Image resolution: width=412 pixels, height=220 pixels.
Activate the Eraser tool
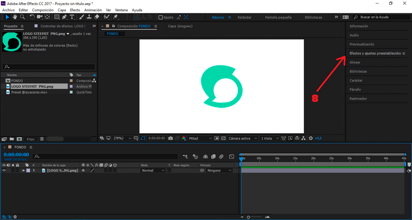pyautogui.click(x=97, y=17)
